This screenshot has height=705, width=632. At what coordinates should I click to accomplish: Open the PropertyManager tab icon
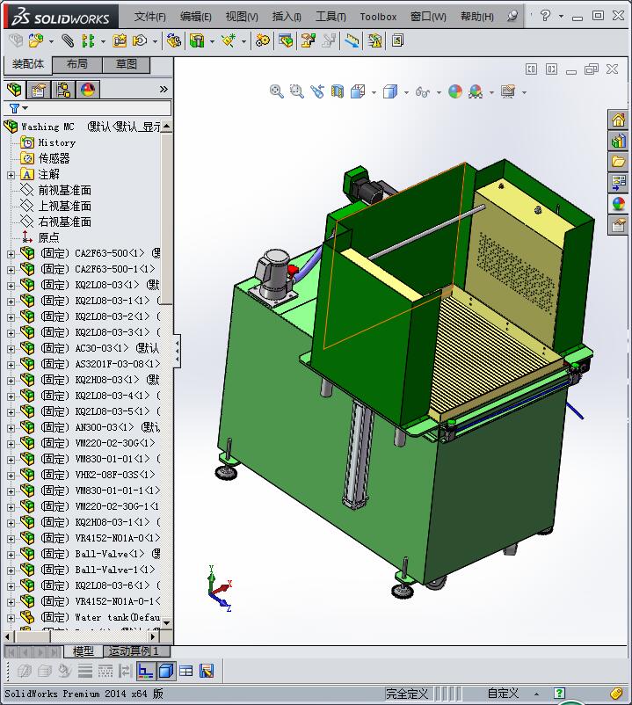click(x=39, y=90)
